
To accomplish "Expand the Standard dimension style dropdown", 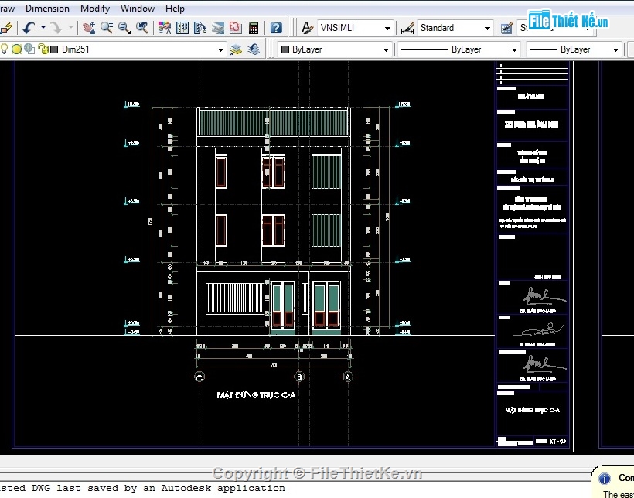I will pos(487,28).
